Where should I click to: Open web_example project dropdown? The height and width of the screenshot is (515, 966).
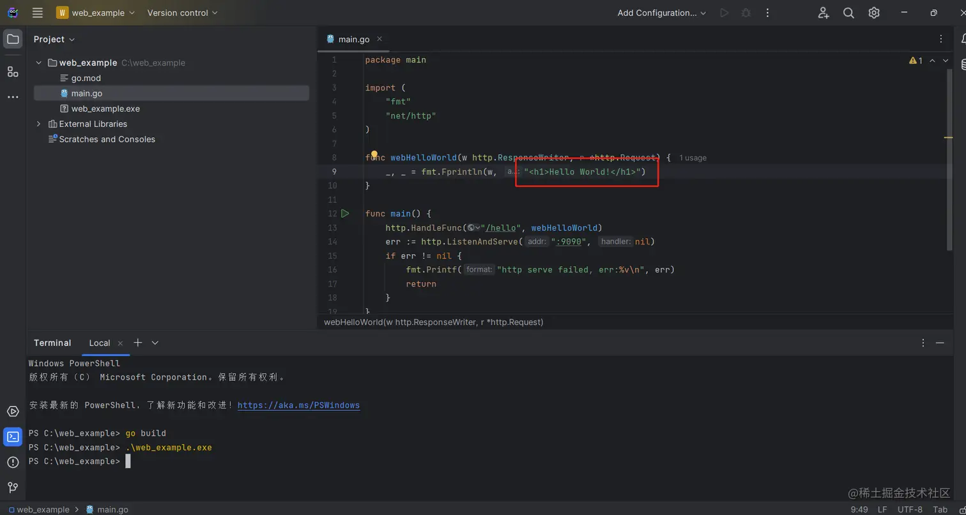pyautogui.click(x=95, y=13)
